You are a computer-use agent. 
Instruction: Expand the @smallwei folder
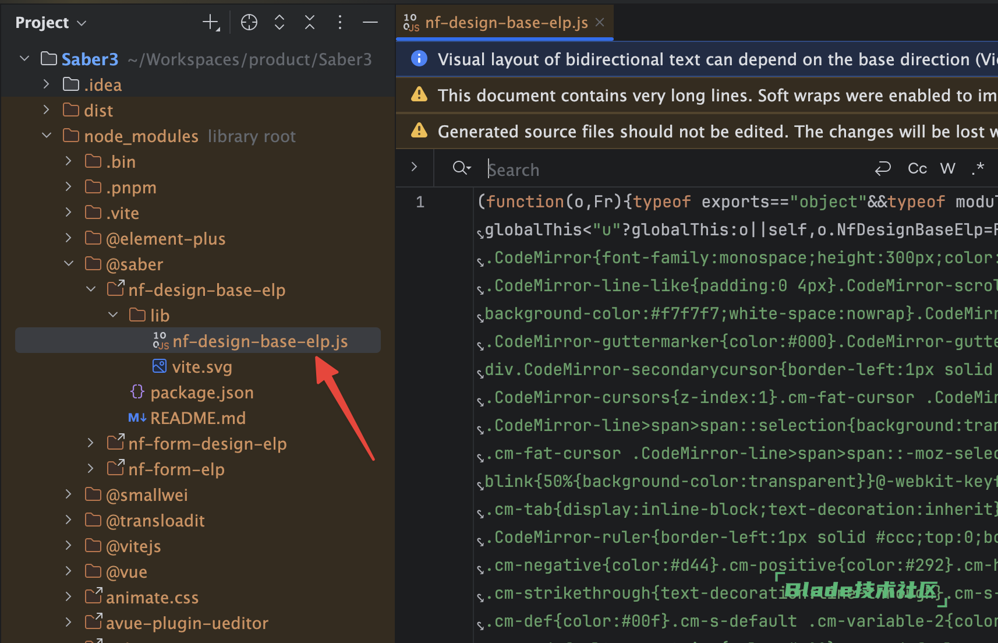coord(69,494)
